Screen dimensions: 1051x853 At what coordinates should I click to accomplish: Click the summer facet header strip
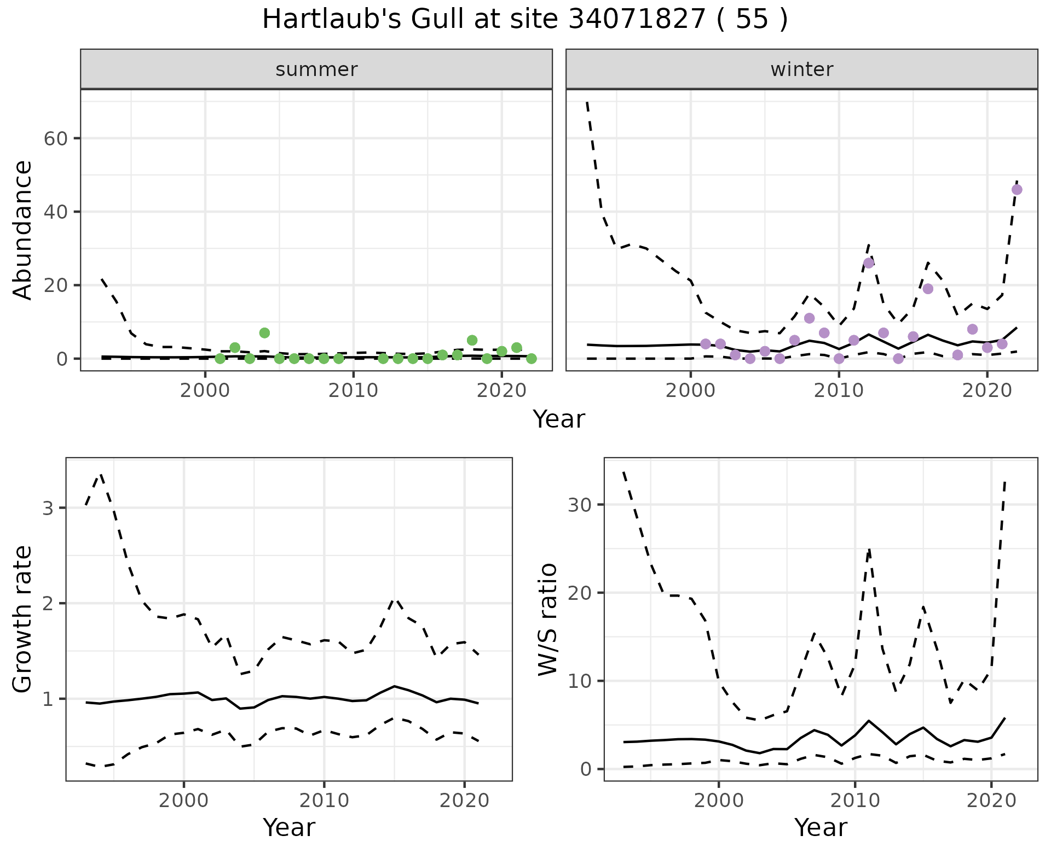(316, 69)
